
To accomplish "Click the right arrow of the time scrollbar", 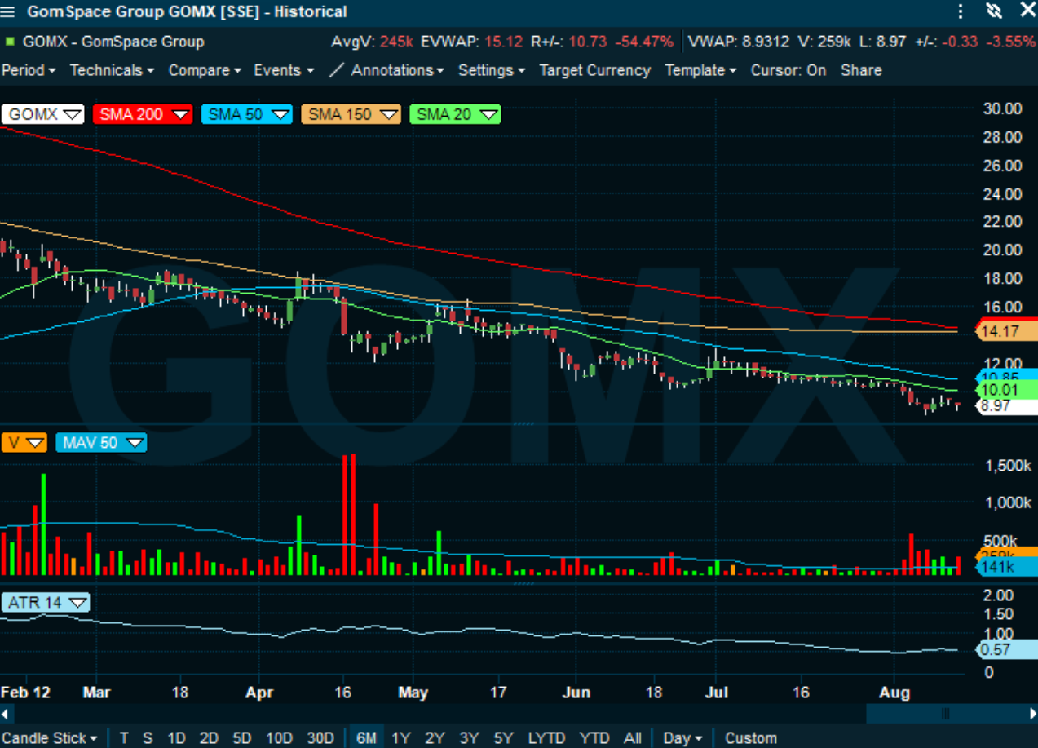I will coord(1032,715).
